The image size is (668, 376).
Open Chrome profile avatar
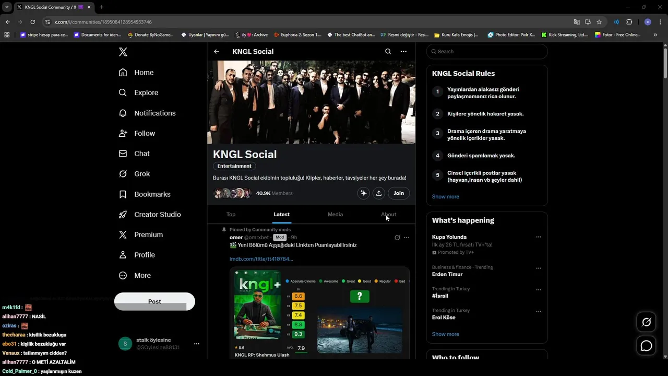coord(648,22)
